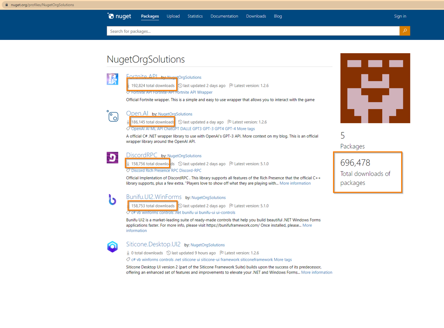The height and width of the screenshot is (328, 444).
Task: Open the Open.AI package title link
Action: tap(137, 113)
